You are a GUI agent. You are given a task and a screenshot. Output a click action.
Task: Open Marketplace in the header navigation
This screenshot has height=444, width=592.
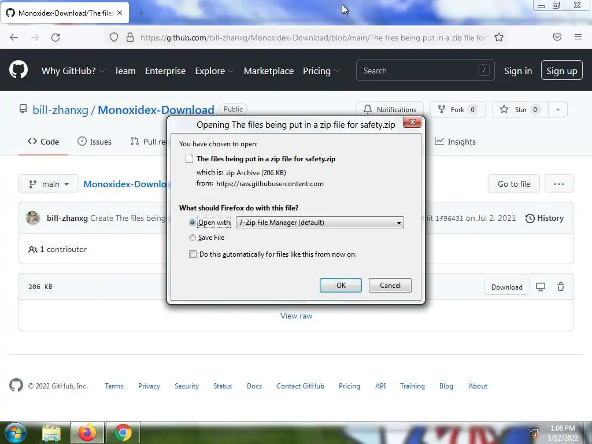coord(269,71)
